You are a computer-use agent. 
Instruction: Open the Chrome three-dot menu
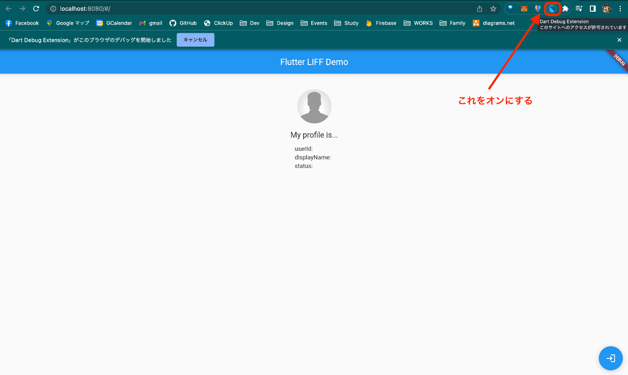(620, 9)
